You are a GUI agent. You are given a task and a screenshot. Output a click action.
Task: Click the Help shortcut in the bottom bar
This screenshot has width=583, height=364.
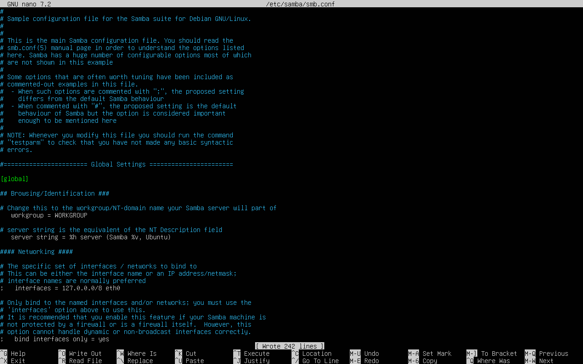tap(18, 354)
